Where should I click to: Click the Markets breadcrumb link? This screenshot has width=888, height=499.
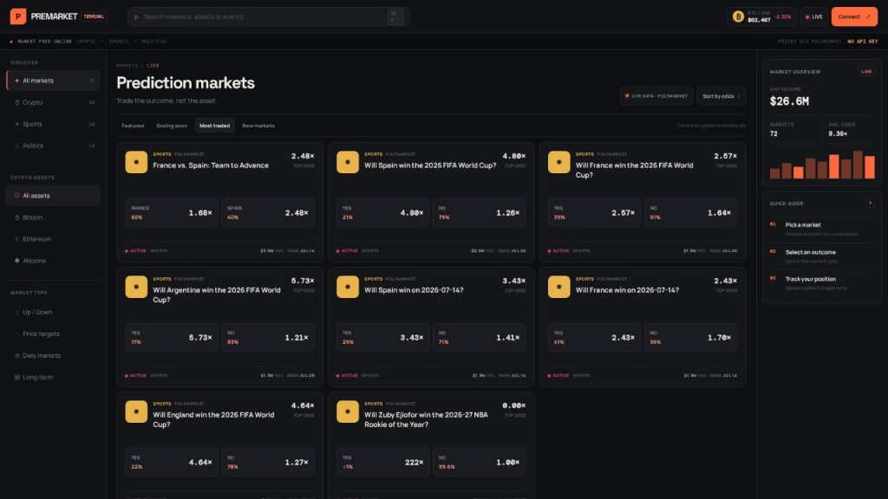[127, 66]
